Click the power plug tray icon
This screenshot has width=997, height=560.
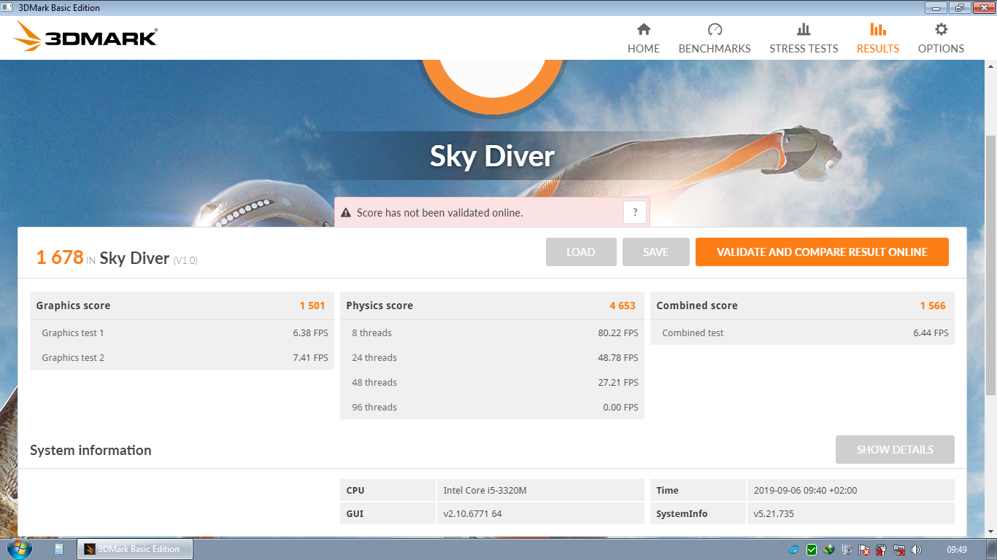[882, 550]
